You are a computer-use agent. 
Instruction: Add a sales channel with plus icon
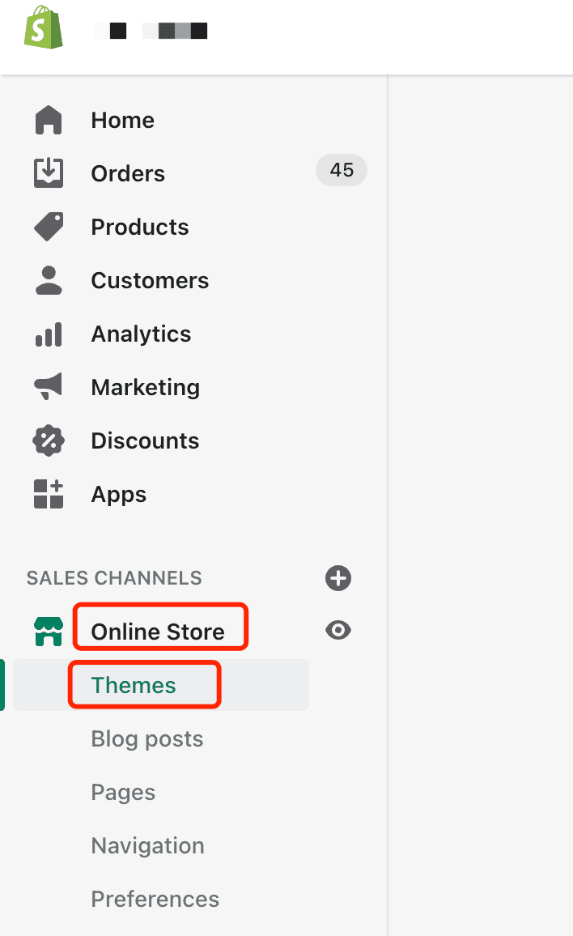[337, 578]
